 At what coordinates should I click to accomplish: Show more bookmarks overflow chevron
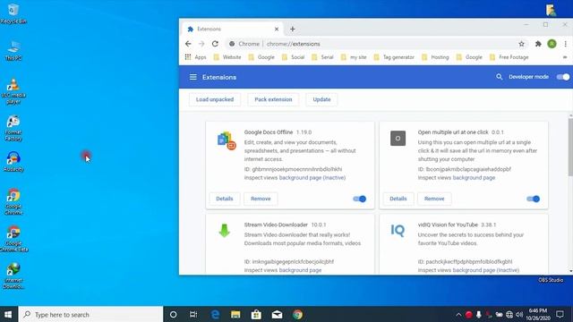pyautogui.click(x=565, y=57)
